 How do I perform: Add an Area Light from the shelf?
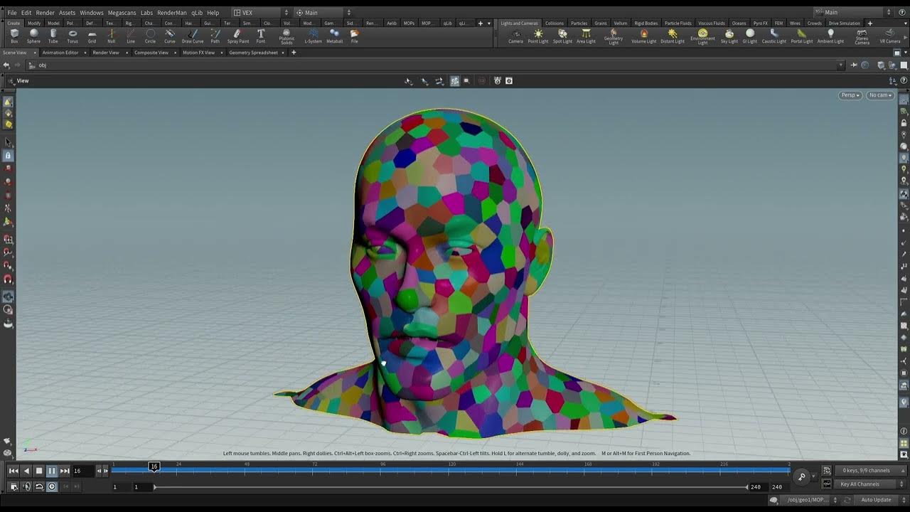[x=586, y=36]
